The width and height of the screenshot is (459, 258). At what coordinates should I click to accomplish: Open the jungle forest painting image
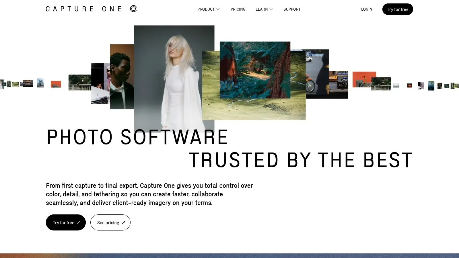pyautogui.click(x=255, y=70)
